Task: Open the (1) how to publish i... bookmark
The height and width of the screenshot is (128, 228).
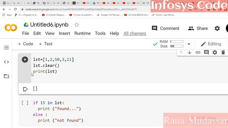Action: point(81,15)
